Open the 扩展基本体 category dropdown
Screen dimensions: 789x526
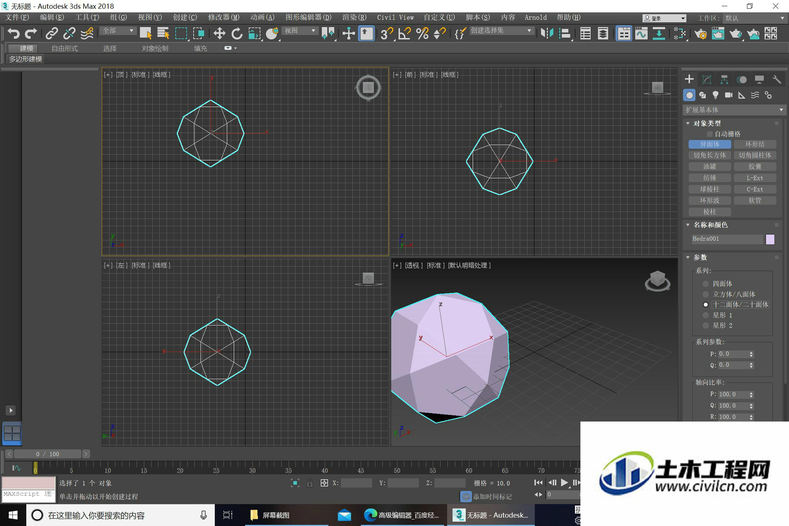(x=734, y=110)
